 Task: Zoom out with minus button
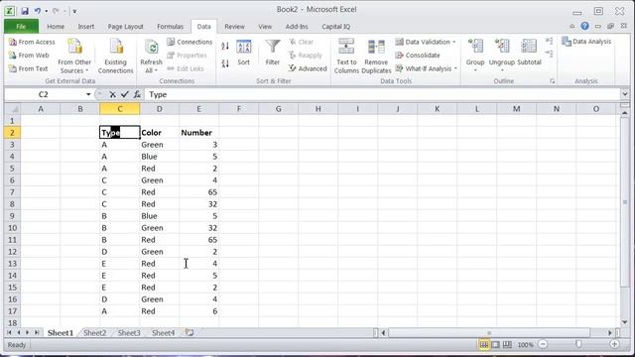pos(543,344)
